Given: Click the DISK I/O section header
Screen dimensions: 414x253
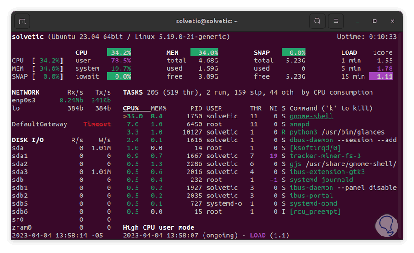Looking at the screenshot, I should coord(28,140).
